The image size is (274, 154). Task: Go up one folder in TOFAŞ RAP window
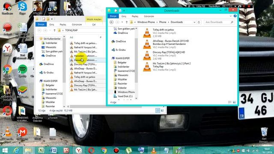[54, 30]
